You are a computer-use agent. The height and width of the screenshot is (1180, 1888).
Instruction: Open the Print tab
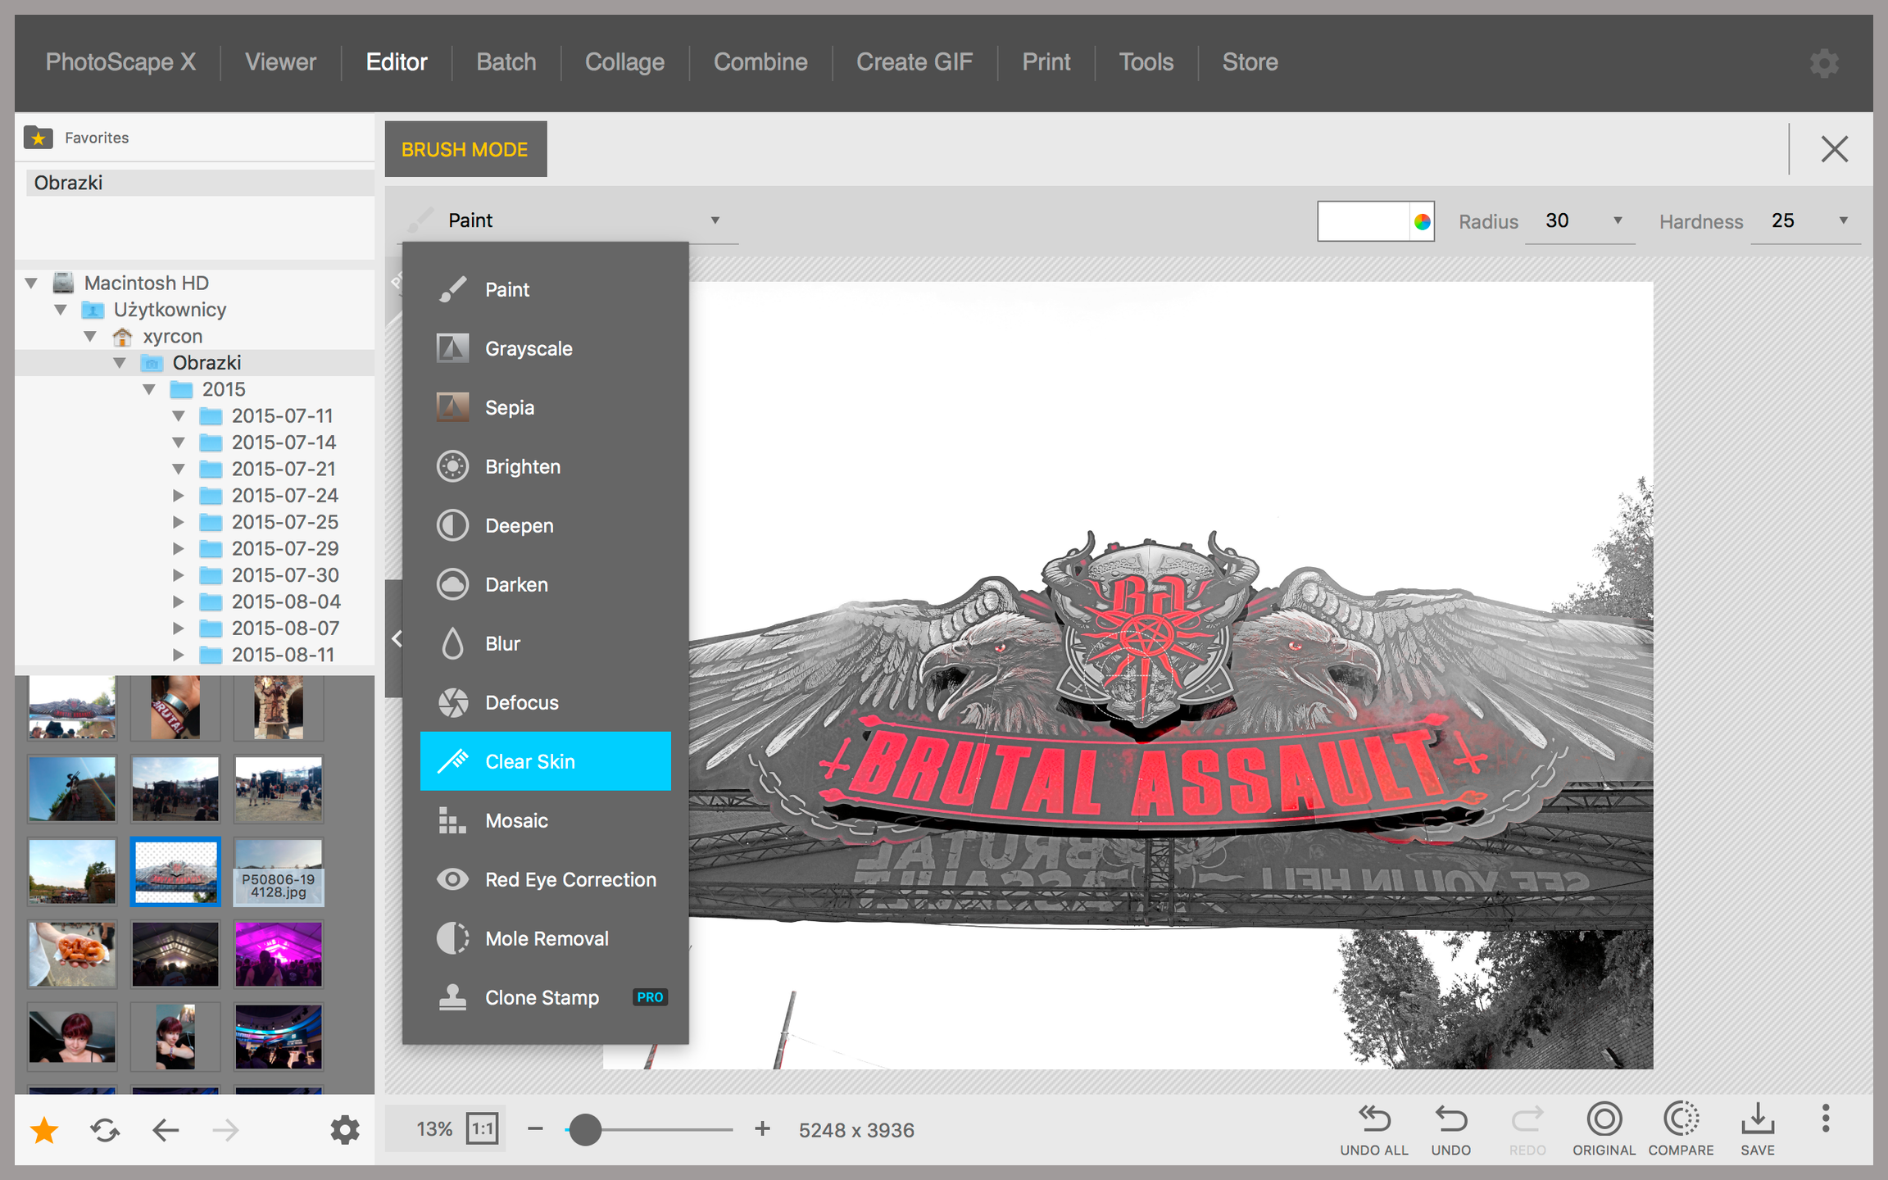(x=1046, y=62)
